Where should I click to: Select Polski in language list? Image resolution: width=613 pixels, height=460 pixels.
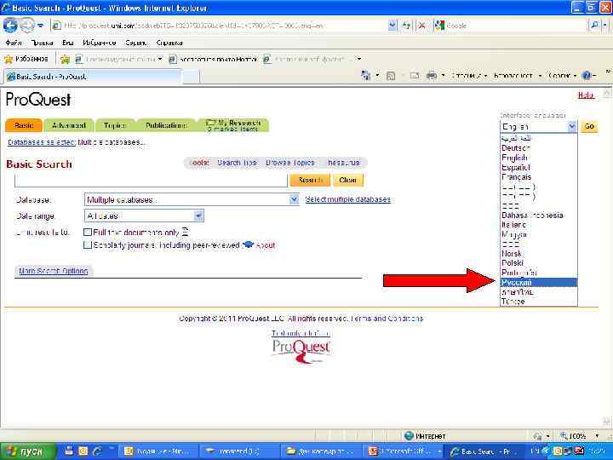[539, 263]
